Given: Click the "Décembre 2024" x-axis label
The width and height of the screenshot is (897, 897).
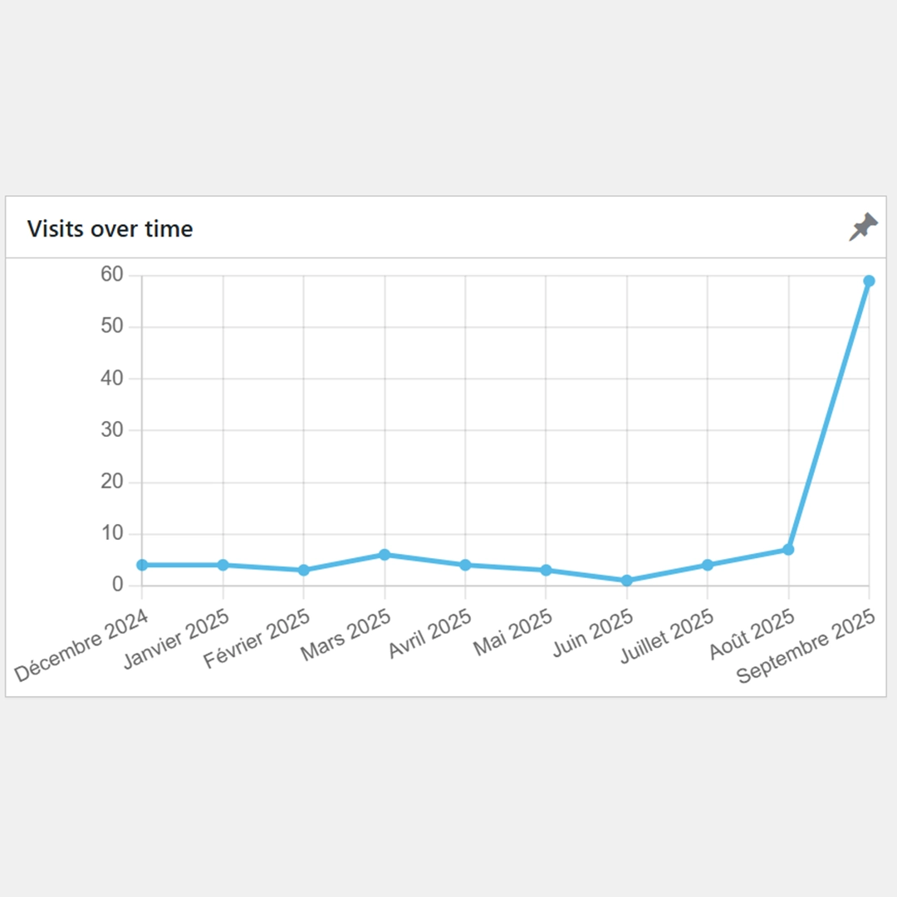Looking at the screenshot, I should 82,645.
